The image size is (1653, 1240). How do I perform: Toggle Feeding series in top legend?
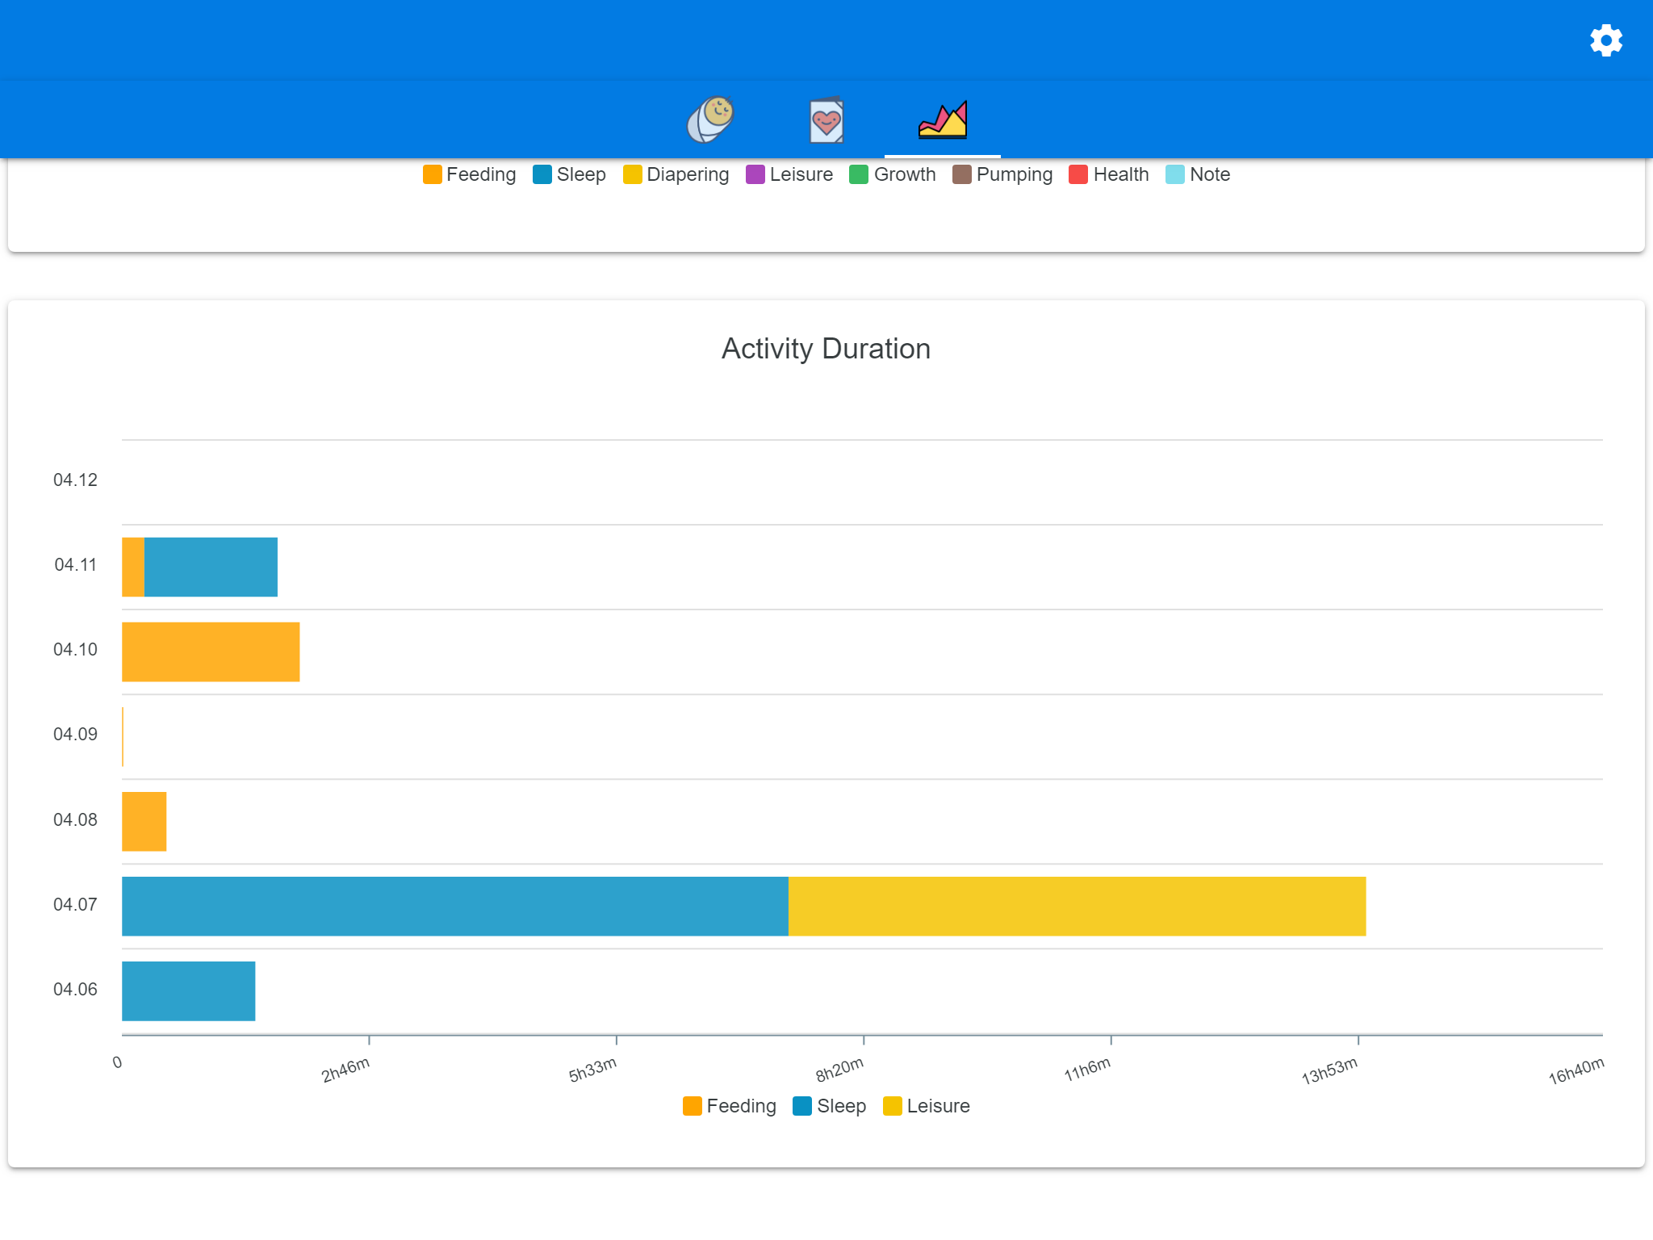(469, 174)
